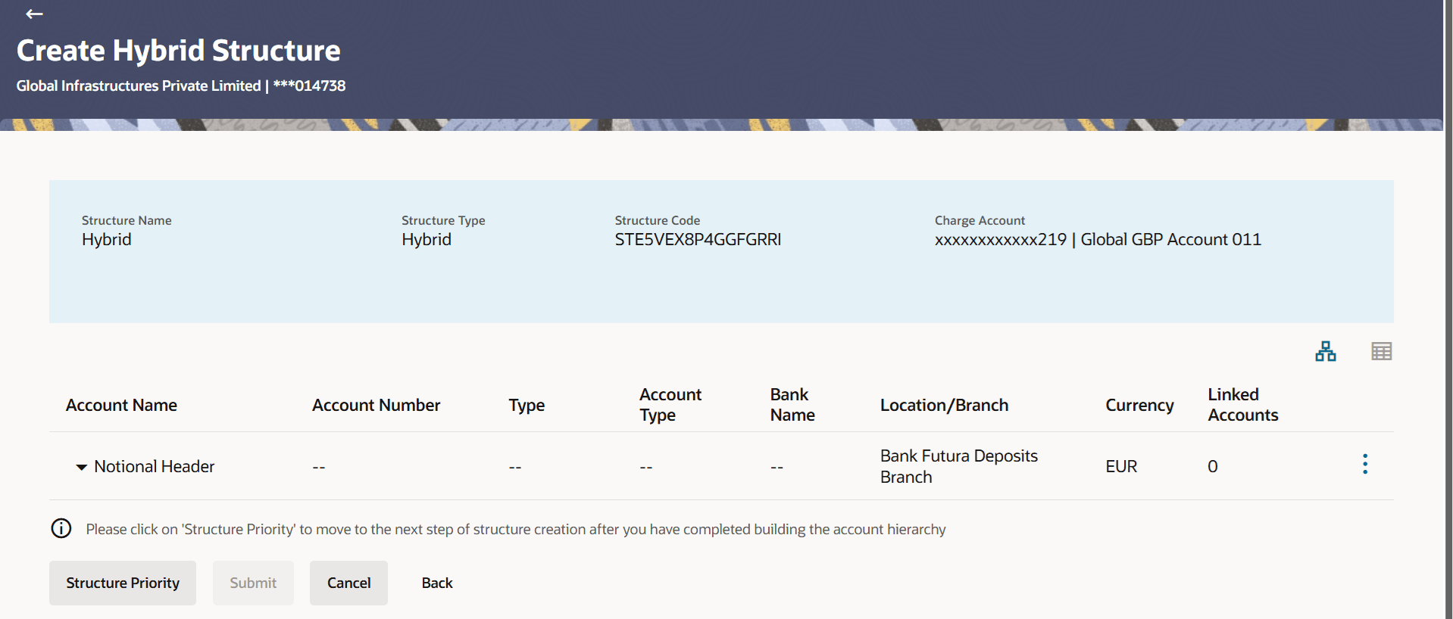Click the Linked Accounts column header

click(x=1242, y=405)
